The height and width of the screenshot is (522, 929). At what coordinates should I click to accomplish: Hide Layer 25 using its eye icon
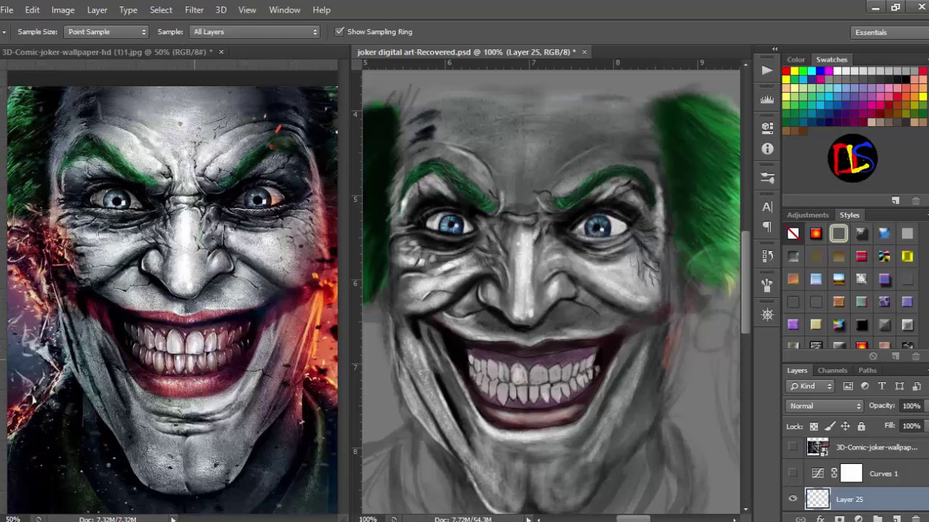pos(793,499)
